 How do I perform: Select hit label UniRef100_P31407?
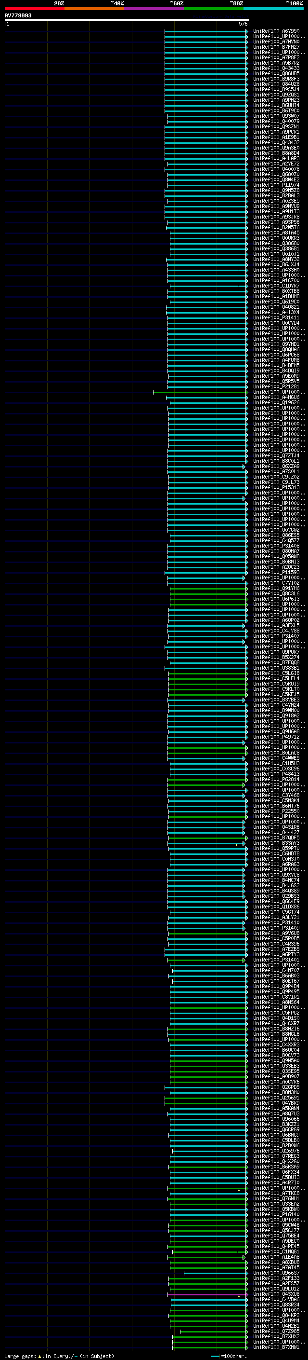[276, 636]
